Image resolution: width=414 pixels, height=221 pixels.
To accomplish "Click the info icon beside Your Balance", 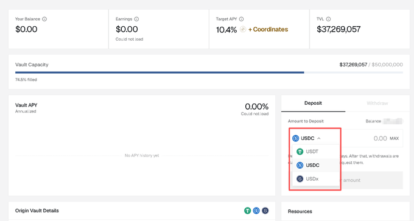I will (x=44, y=19).
